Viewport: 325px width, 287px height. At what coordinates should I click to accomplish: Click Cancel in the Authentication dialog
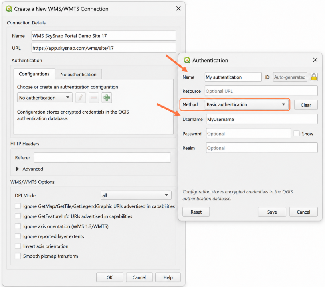(303, 212)
